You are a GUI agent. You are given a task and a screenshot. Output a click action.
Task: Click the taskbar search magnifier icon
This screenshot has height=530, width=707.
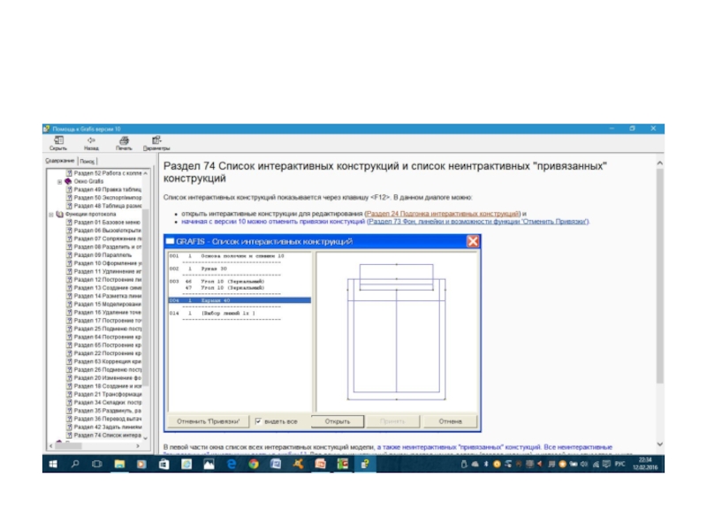click(75, 464)
